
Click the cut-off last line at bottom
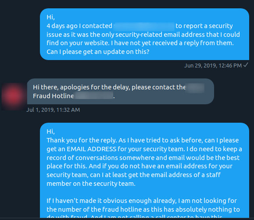tap(134, 216)
